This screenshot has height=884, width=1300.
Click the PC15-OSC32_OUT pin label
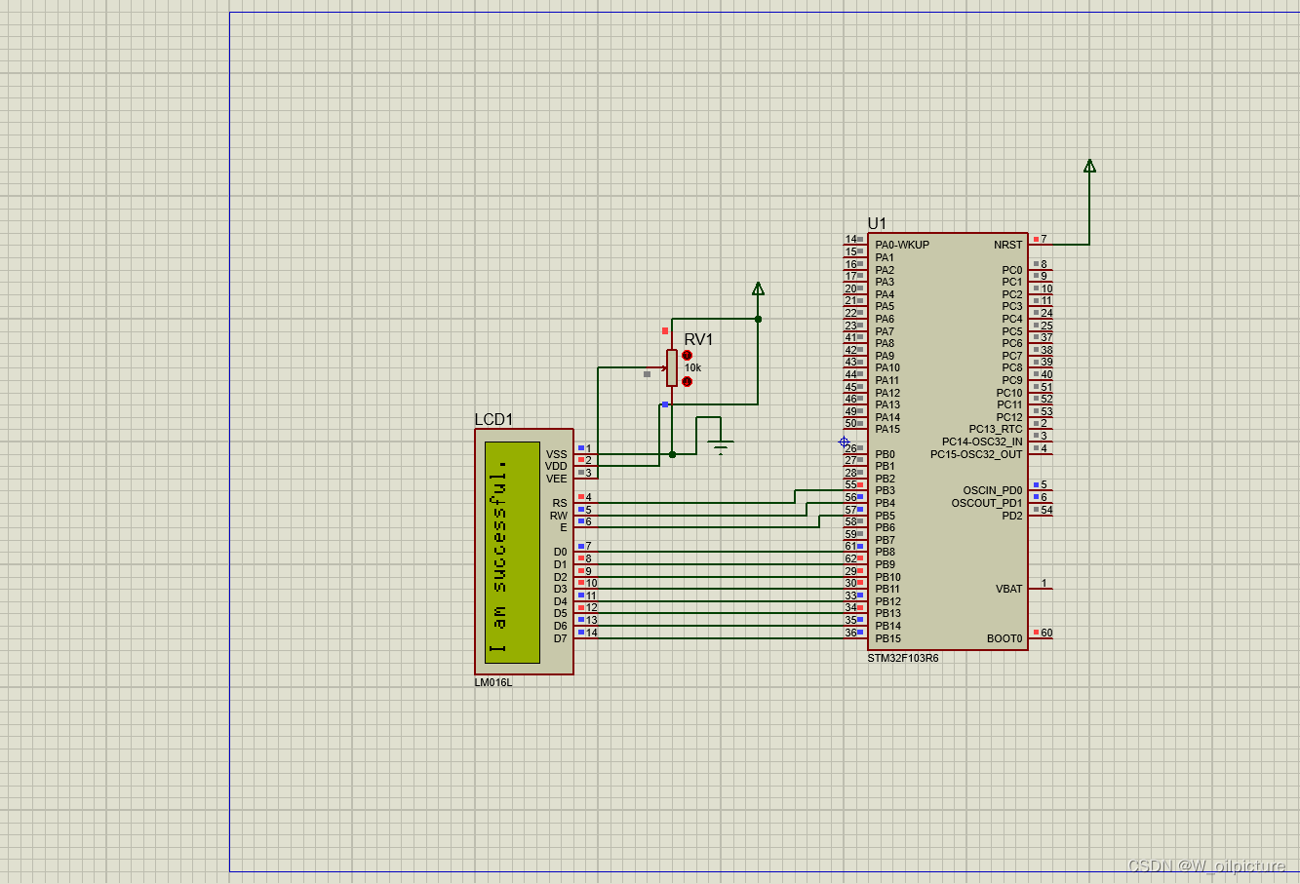point(976,454)
